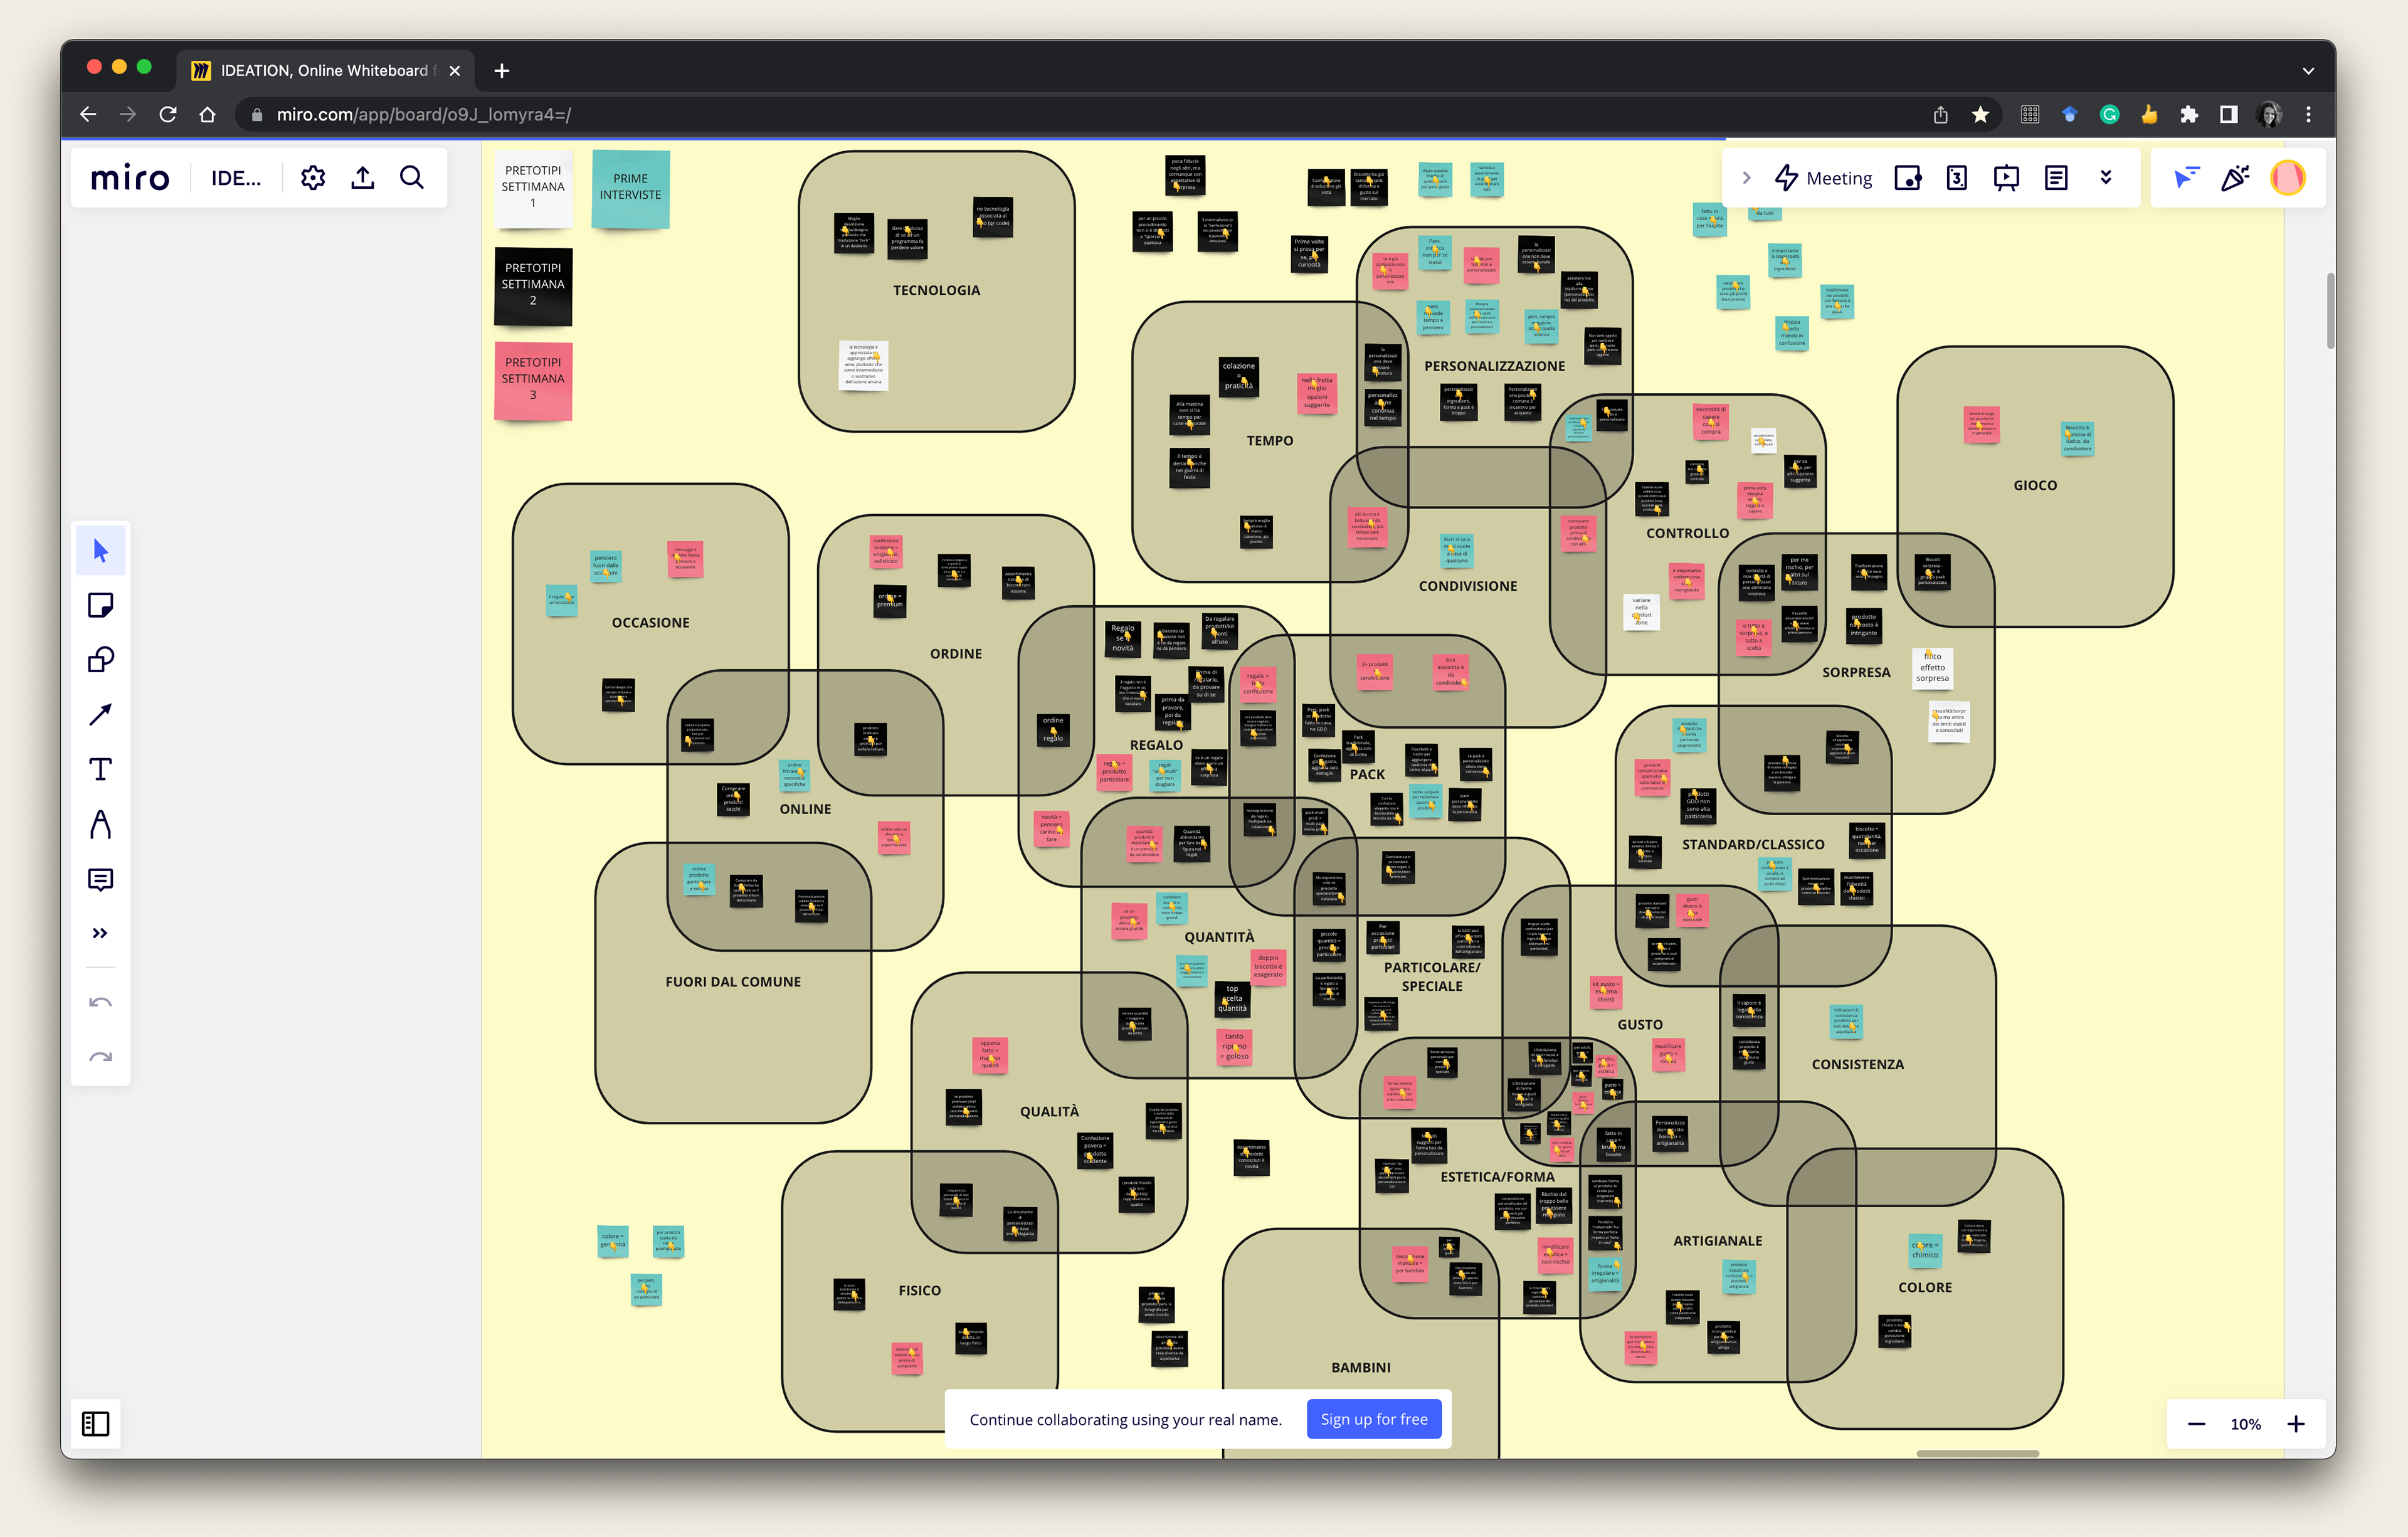Go forward in browser history
2408x1537 pixels.
pyautogui.click(x=128, y=114)
